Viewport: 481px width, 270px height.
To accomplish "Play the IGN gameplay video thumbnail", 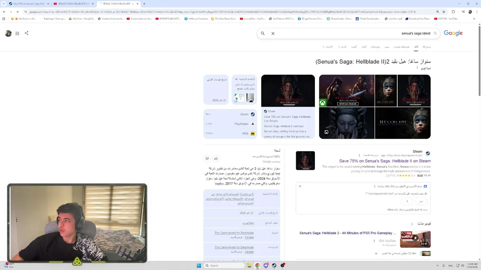I will pyautogui.click(x=415, y=239).
